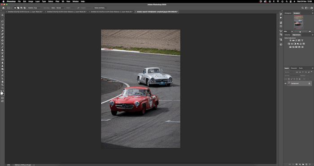Image resolution: width=314 pixels, height=166 pixels.
Task: Toggle Lock image pixels brush icon
Action: click(292, 79)
